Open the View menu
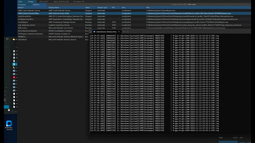This screenshot has width=255, height=143. (20, 1)
